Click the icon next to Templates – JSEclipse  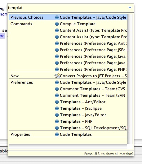click(x=57, y=108)
